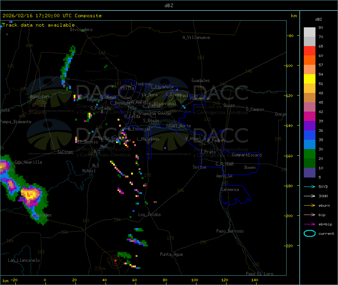The height and width of the screenshot is (285, 338).
Task: Click the 'Nihuil' map label
Action: (x=89, y=171)
